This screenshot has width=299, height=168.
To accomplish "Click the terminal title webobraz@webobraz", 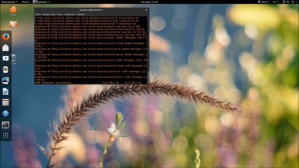I will click(x=92, y=10).
